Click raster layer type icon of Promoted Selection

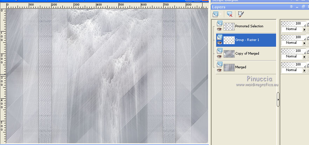[220, 24]
